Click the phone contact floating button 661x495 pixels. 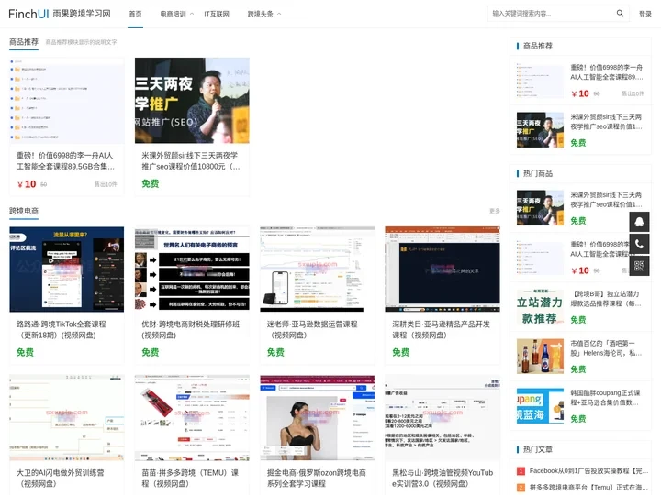[639, 244]
